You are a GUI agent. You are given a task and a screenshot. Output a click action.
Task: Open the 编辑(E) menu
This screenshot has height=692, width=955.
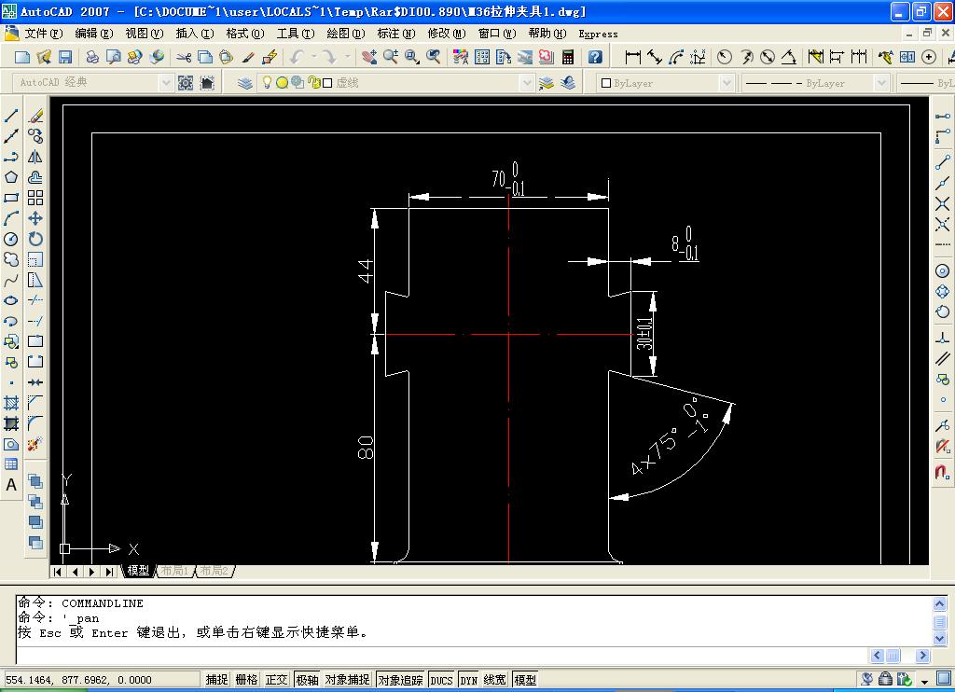click(94, 34)
